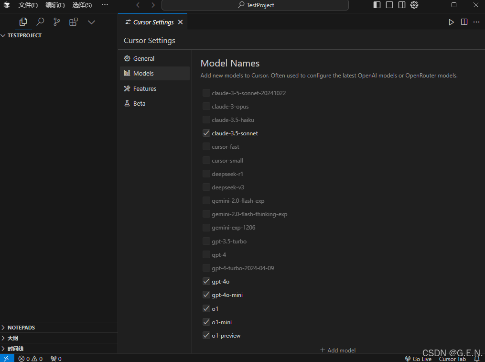The width and height of the screenshot is (485, 362).
Task: Uncheck o1-mini model
Action: coord(206,322)
